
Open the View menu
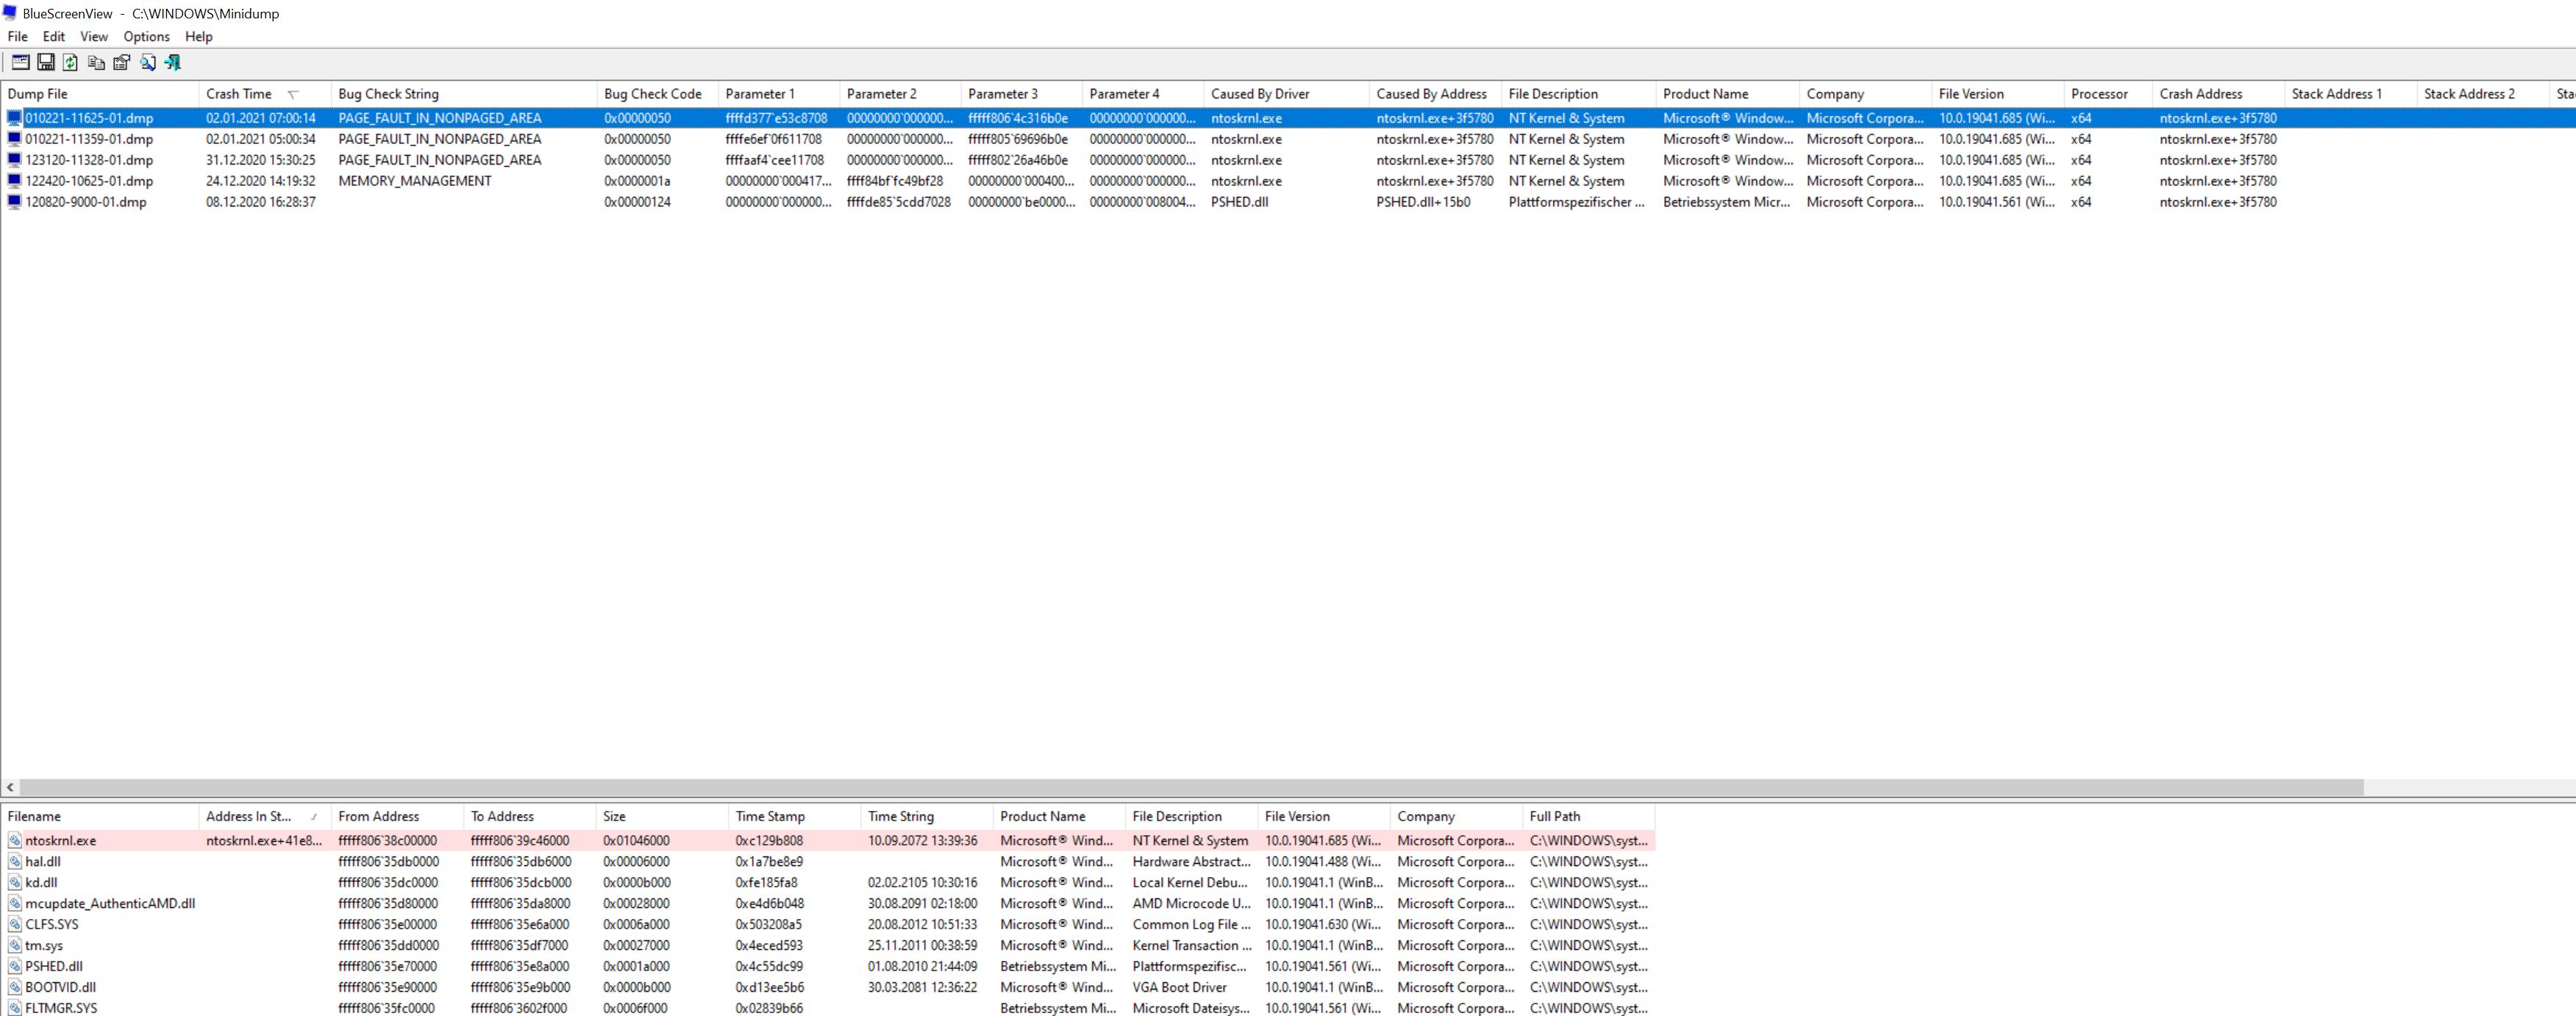point(94,36)
